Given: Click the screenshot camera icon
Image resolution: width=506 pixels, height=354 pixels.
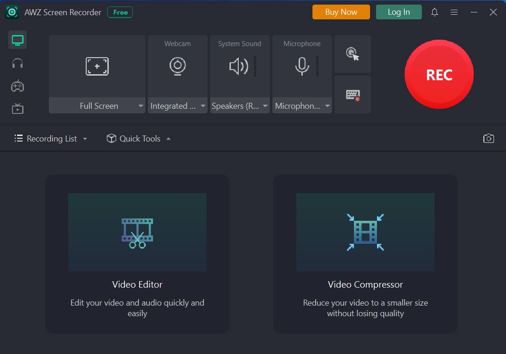Looking at the screenshot, I should coord(488,138).
